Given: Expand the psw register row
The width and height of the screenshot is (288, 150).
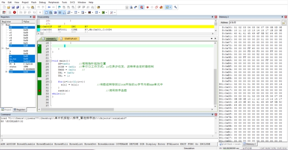Looking at the screenshot, I should click(x=6, y=72).
